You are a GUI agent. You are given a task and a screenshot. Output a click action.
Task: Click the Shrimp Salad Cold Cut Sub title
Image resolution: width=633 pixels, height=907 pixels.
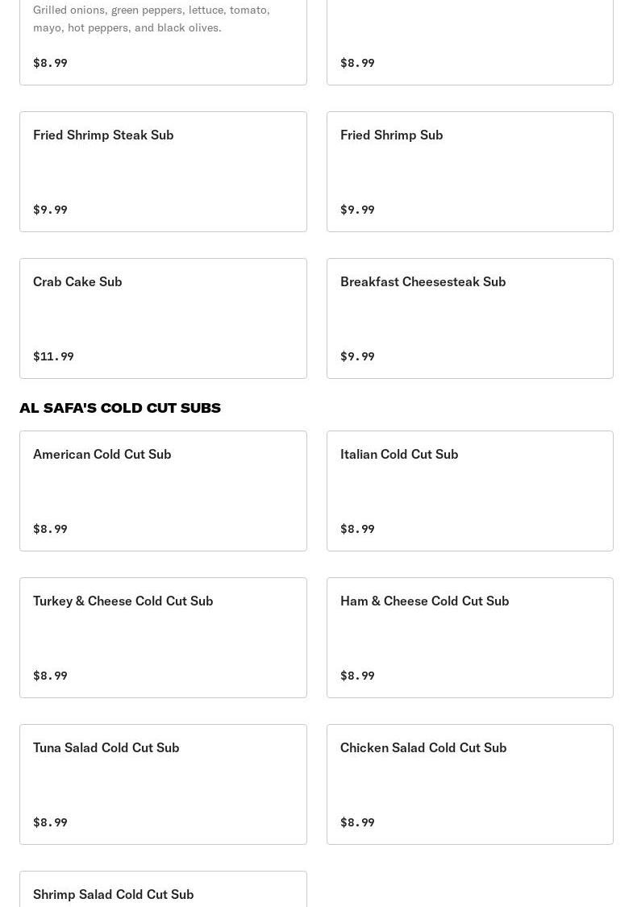114,894
